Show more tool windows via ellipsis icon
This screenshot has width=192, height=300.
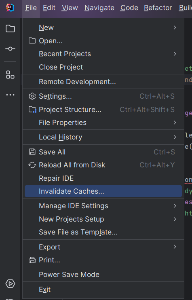point(10,95)
